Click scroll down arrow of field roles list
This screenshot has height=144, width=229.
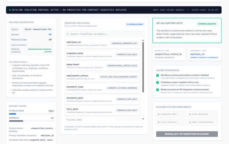pyautogui.click(x=143, y=119)
